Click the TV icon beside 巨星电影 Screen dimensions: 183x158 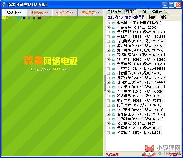pyautogui.click(x=114, y=69)
